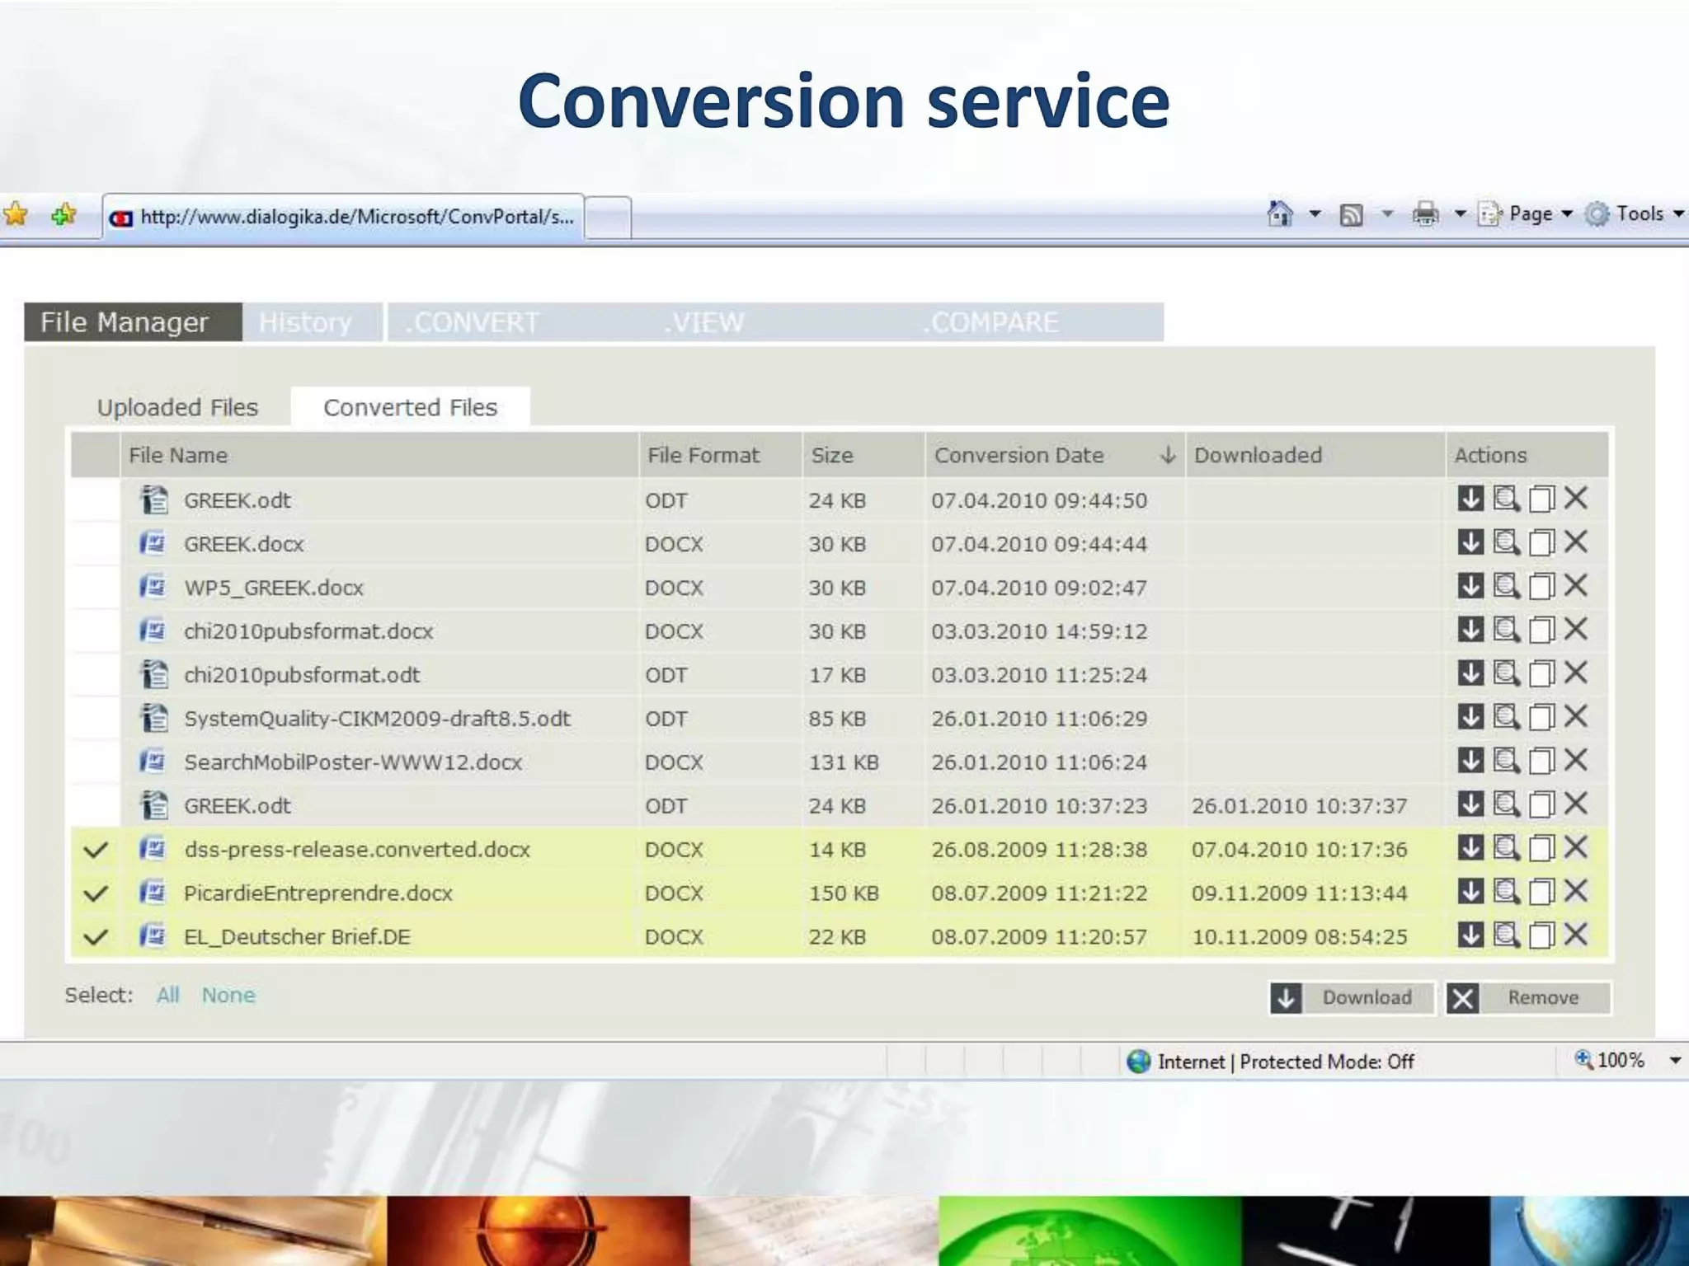Open the feeds dropdown arrow
The image size is (1689, 1266).
pos(1387,214)
